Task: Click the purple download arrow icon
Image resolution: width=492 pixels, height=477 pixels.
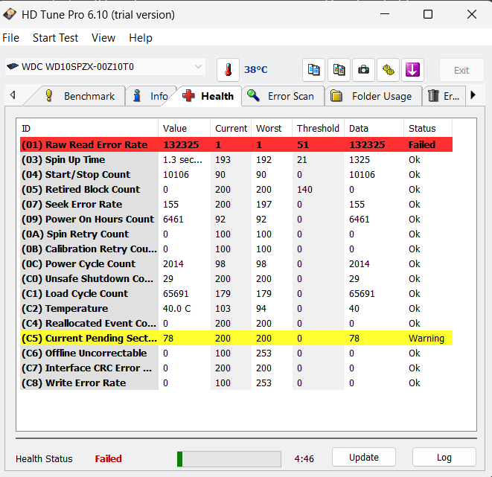Action: tap(412, 70)
